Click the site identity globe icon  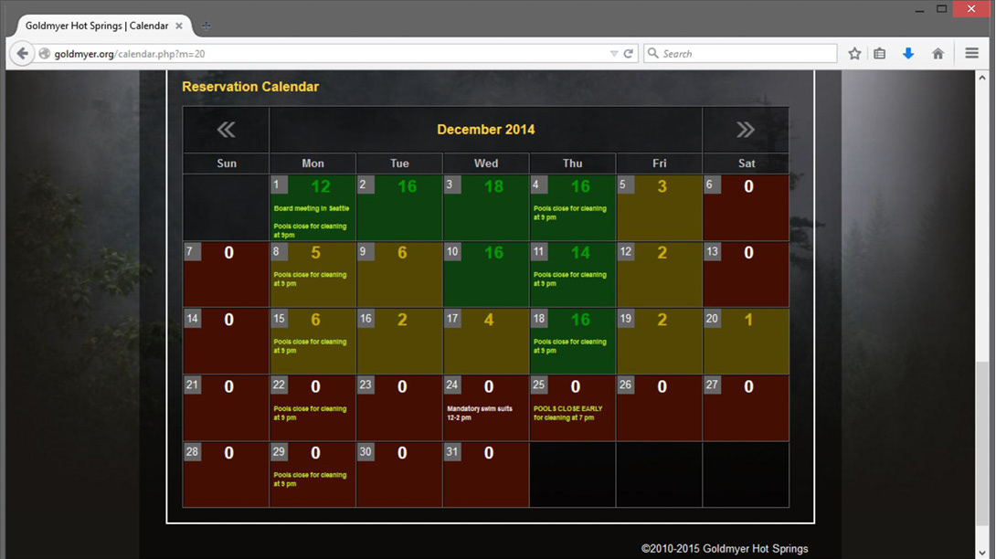coord(45,54)
